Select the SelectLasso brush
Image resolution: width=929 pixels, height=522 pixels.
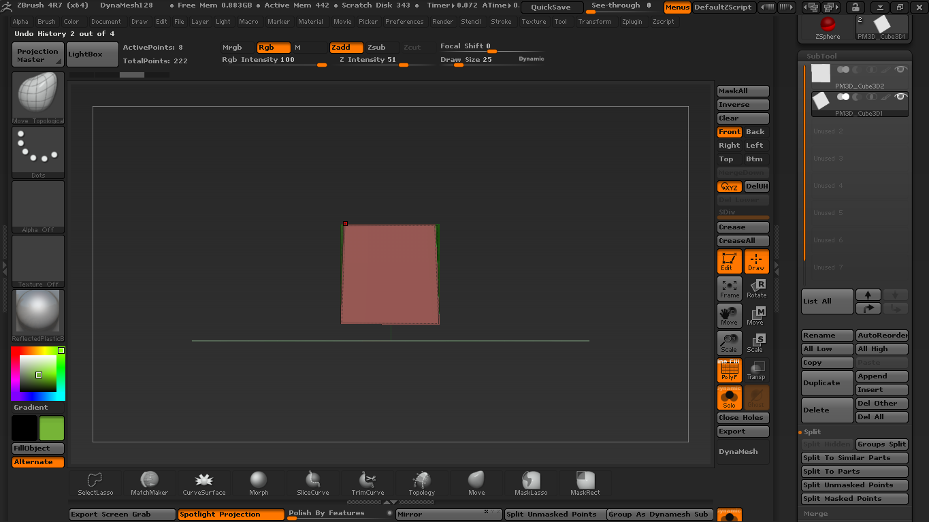(95, 483)
